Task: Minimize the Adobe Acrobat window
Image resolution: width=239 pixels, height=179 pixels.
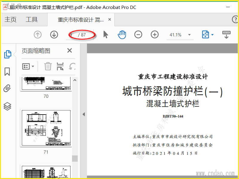Action: pyautogui.click(x=228, y=7)
